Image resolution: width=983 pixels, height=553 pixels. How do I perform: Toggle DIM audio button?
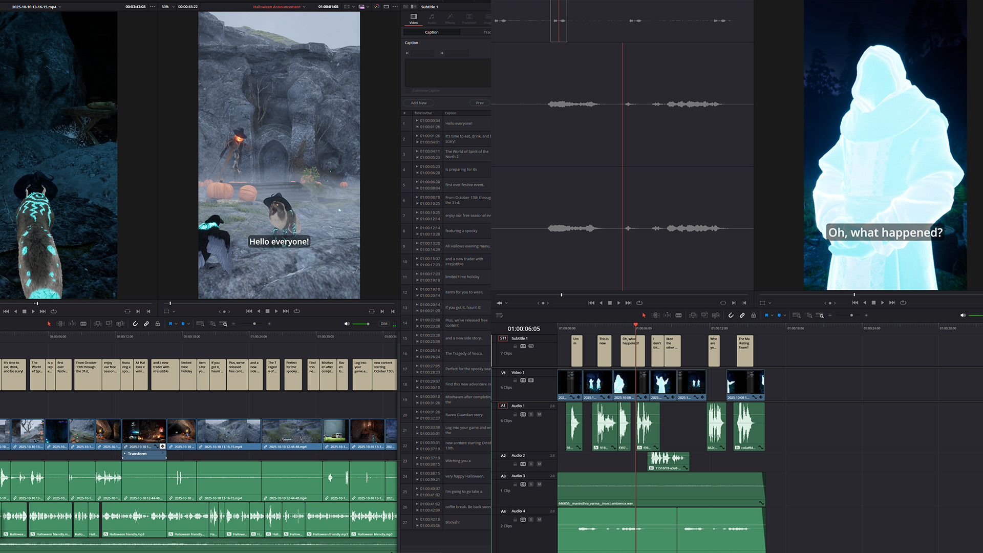384,324
